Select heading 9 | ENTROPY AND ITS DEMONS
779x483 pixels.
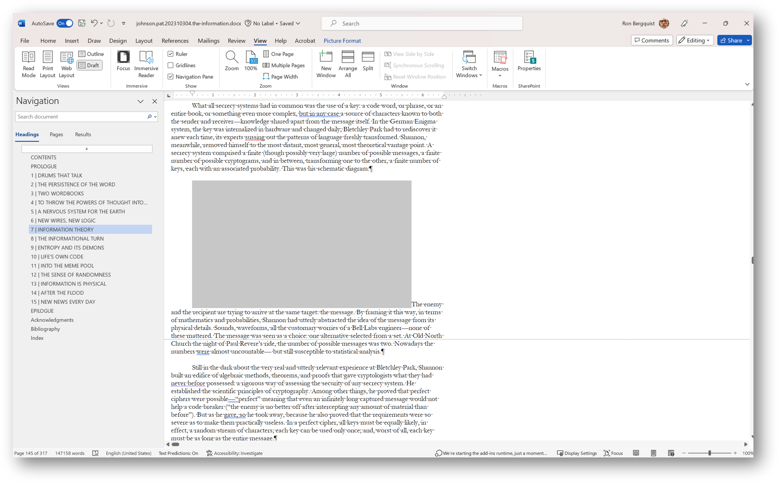[67, 247]
